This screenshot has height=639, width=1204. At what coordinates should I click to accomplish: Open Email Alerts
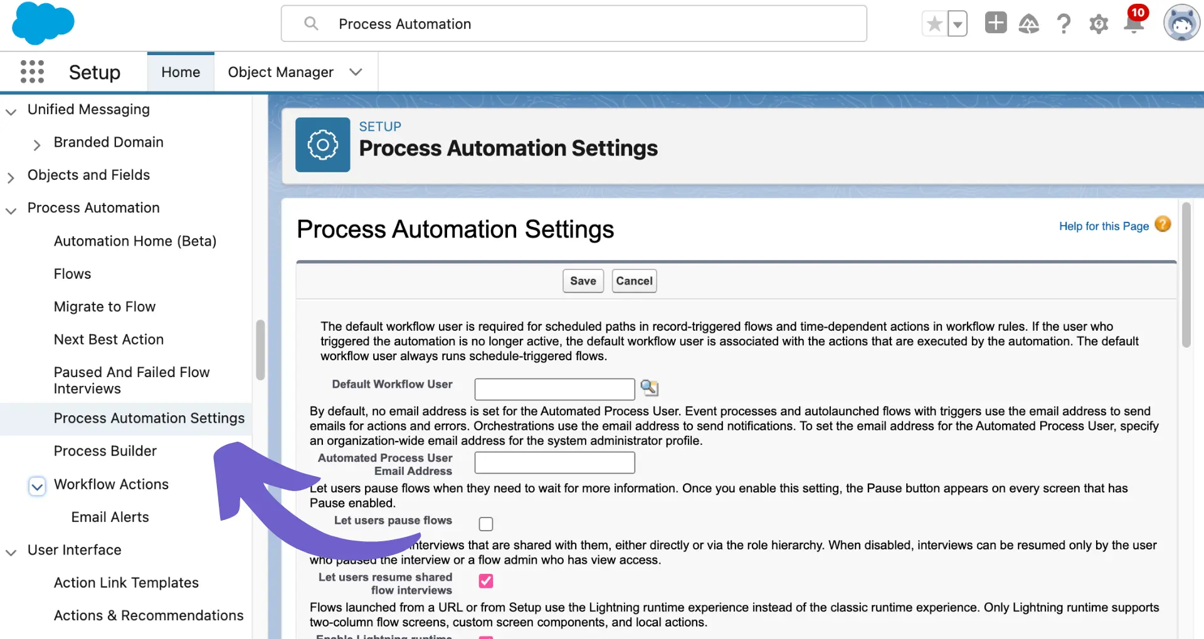(110, 517)
